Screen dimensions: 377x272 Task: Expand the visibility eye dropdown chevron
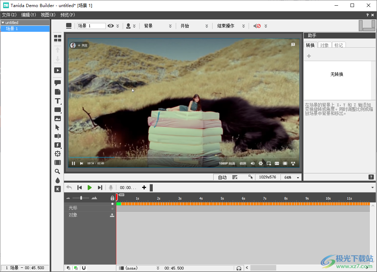pyautogui.click(x=117, y=26)
